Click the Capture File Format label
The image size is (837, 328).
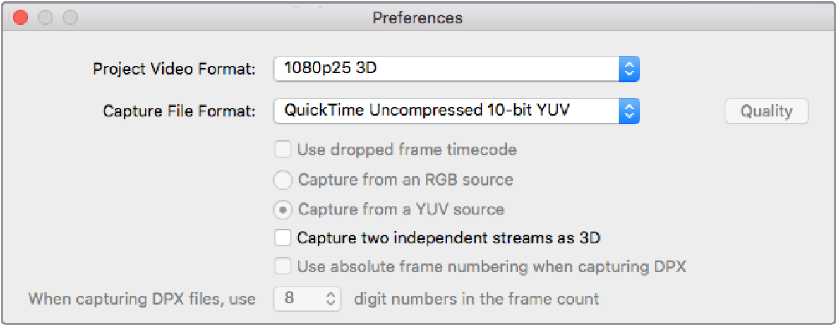click(179, 111)
